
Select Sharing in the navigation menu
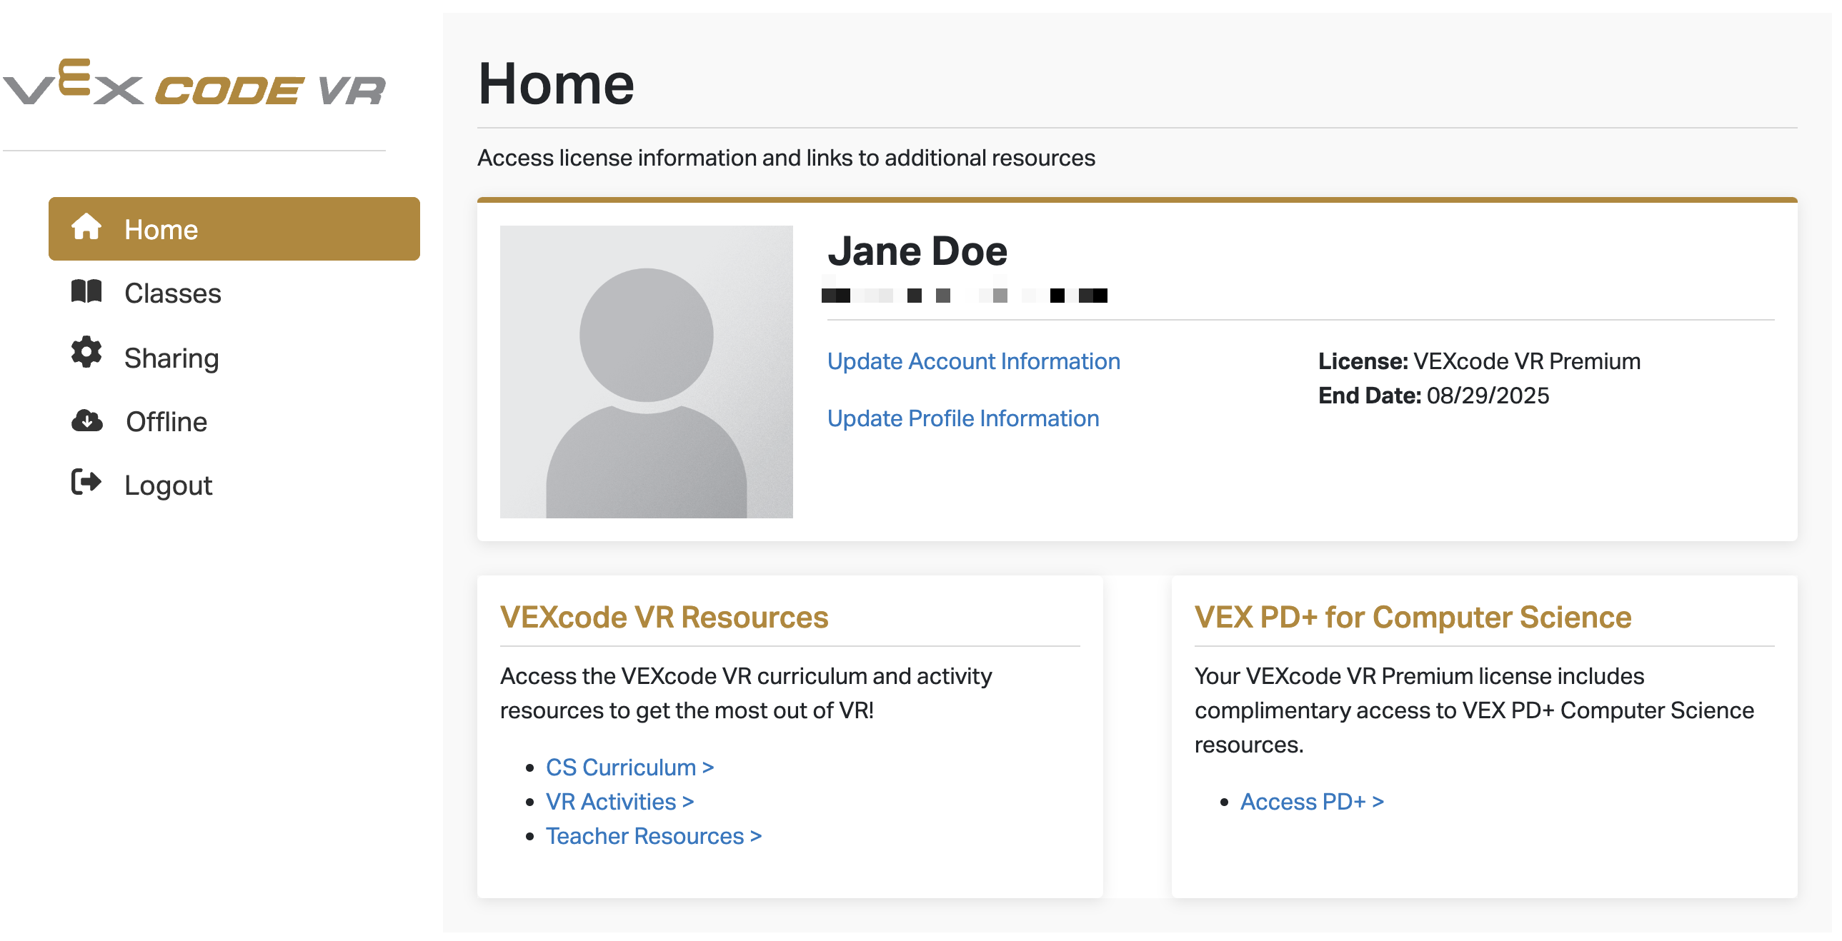pyautogui.click(x=171, y=356)
